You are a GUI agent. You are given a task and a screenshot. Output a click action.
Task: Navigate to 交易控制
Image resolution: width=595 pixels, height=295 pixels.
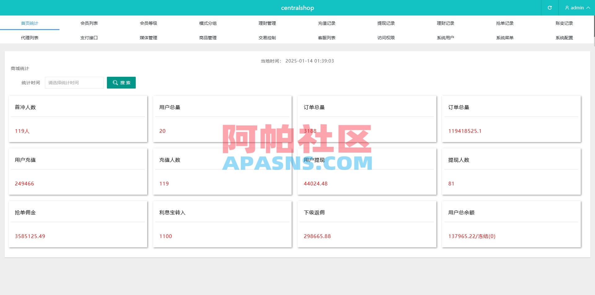pyautogui.click(x=267, y=37)
